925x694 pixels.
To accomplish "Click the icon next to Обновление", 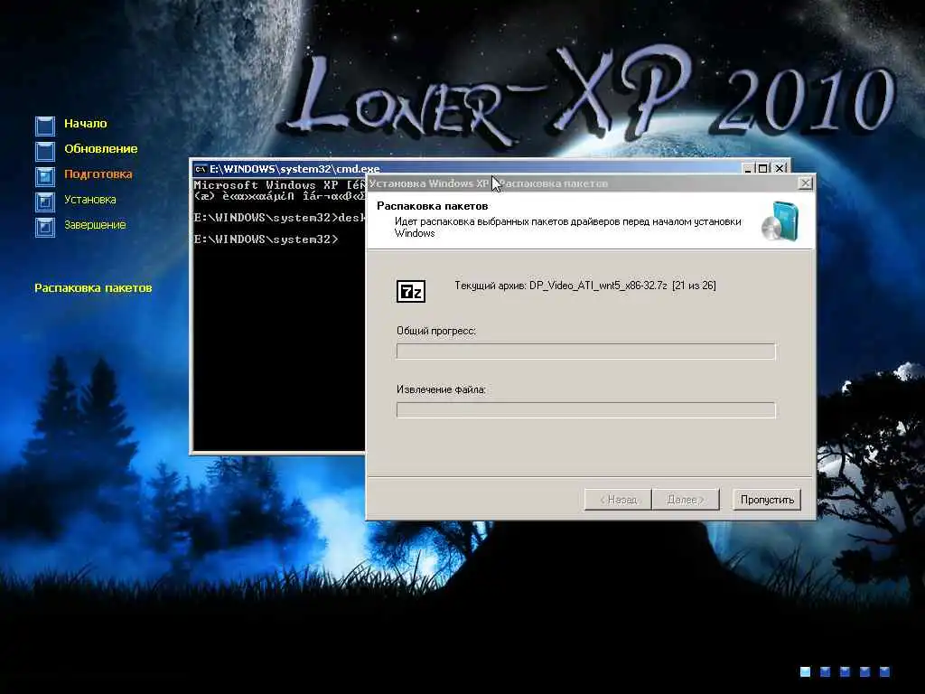I will tap(45, 151).
